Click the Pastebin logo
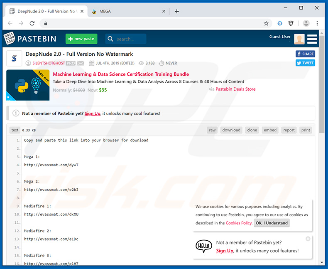The image size is (328, 269). 30,39
